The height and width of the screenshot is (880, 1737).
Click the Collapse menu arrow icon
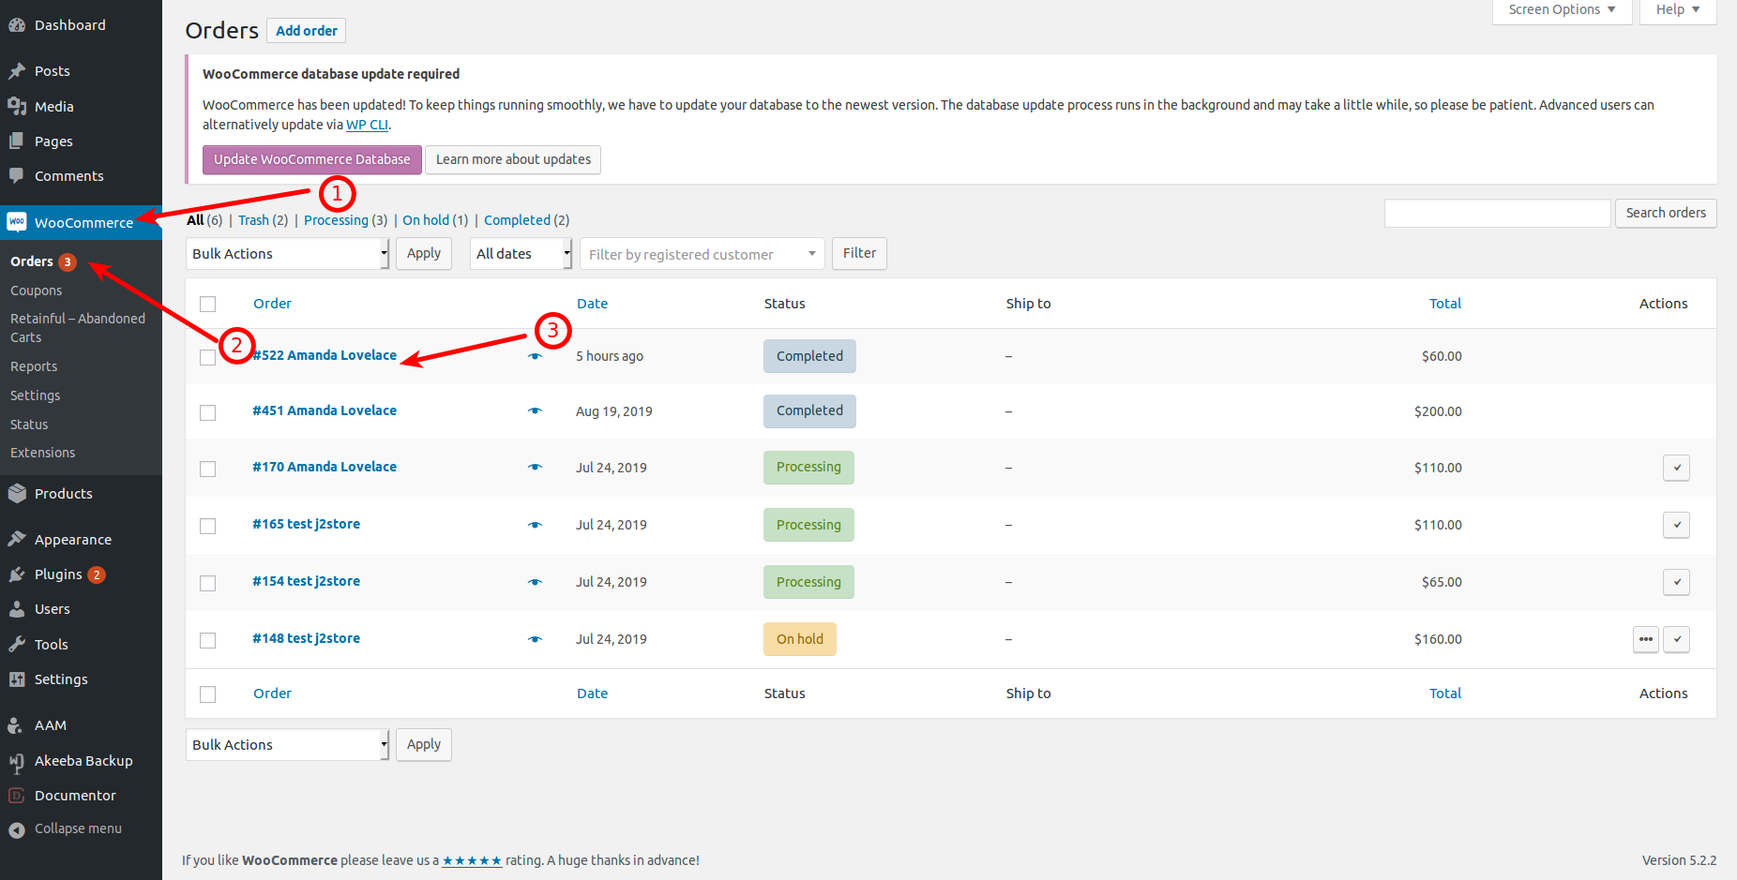[x=17, y=829]
